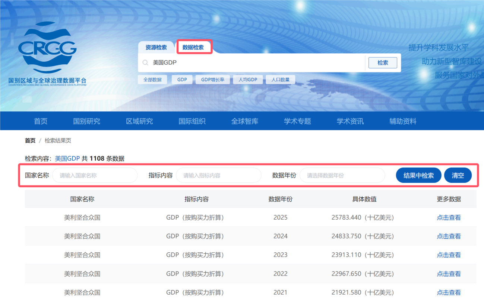Select the 人均GDP quick filter tag
Screen dimensions: 484x301
[x=248, y=80]
